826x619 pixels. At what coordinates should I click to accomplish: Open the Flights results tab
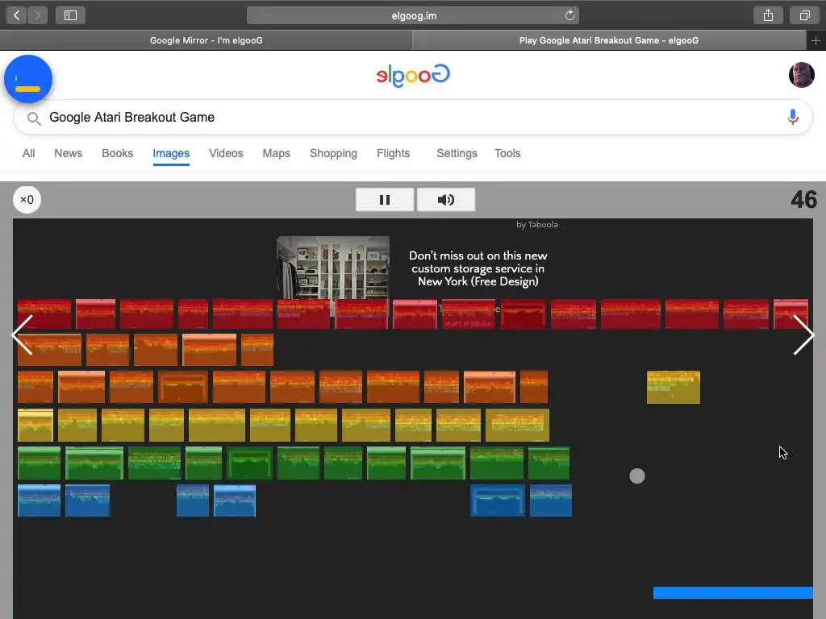pyautogui.click(x=393, y=153)
